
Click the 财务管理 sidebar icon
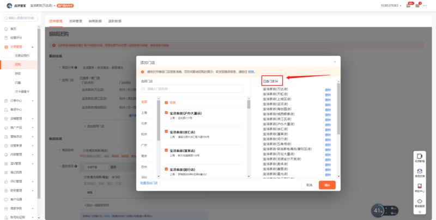(6, 191)
